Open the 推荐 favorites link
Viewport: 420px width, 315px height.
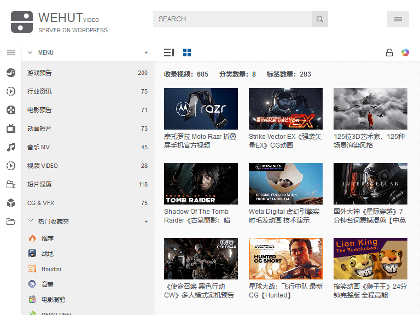coord(48,238)
